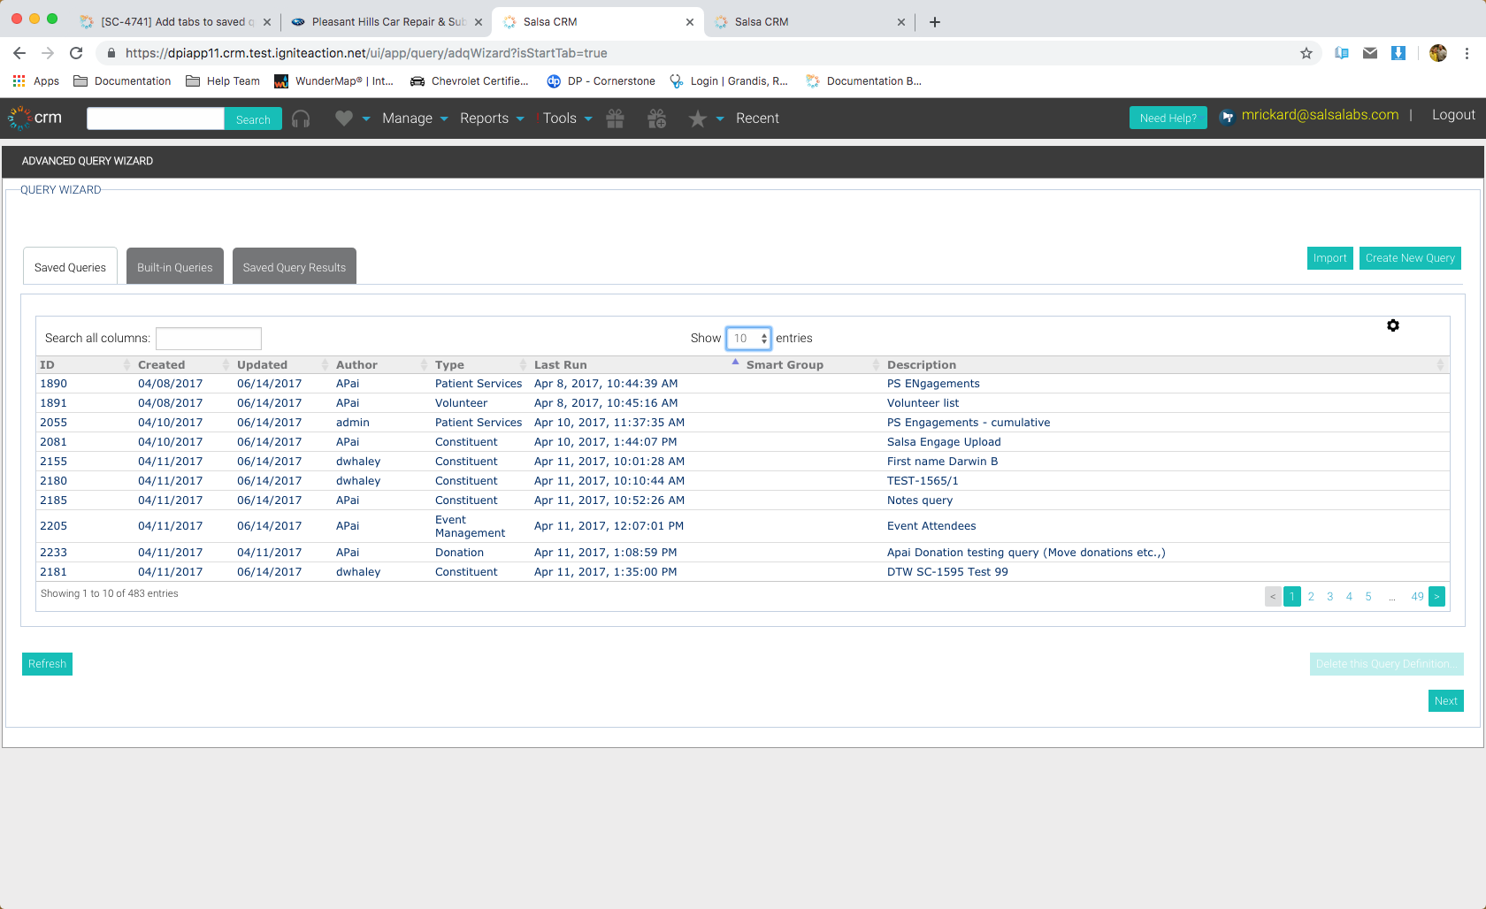Adjust the Show entries stepper control
The width and height of the screenshot is (1486, 909).
[763, 338]
